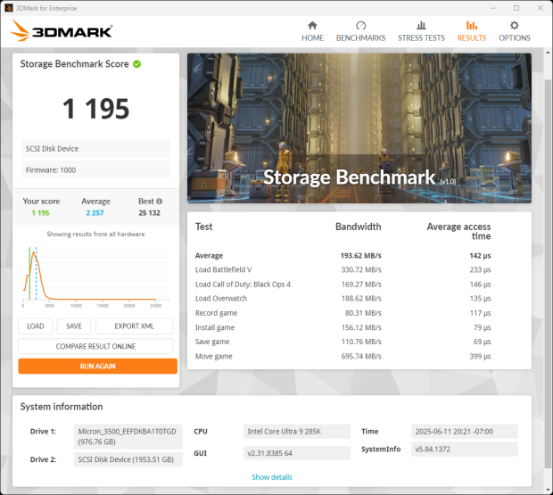This screenshot has width=553, height=495.
Task: Click Your score value 1 195
Action: tap(40, 213)
